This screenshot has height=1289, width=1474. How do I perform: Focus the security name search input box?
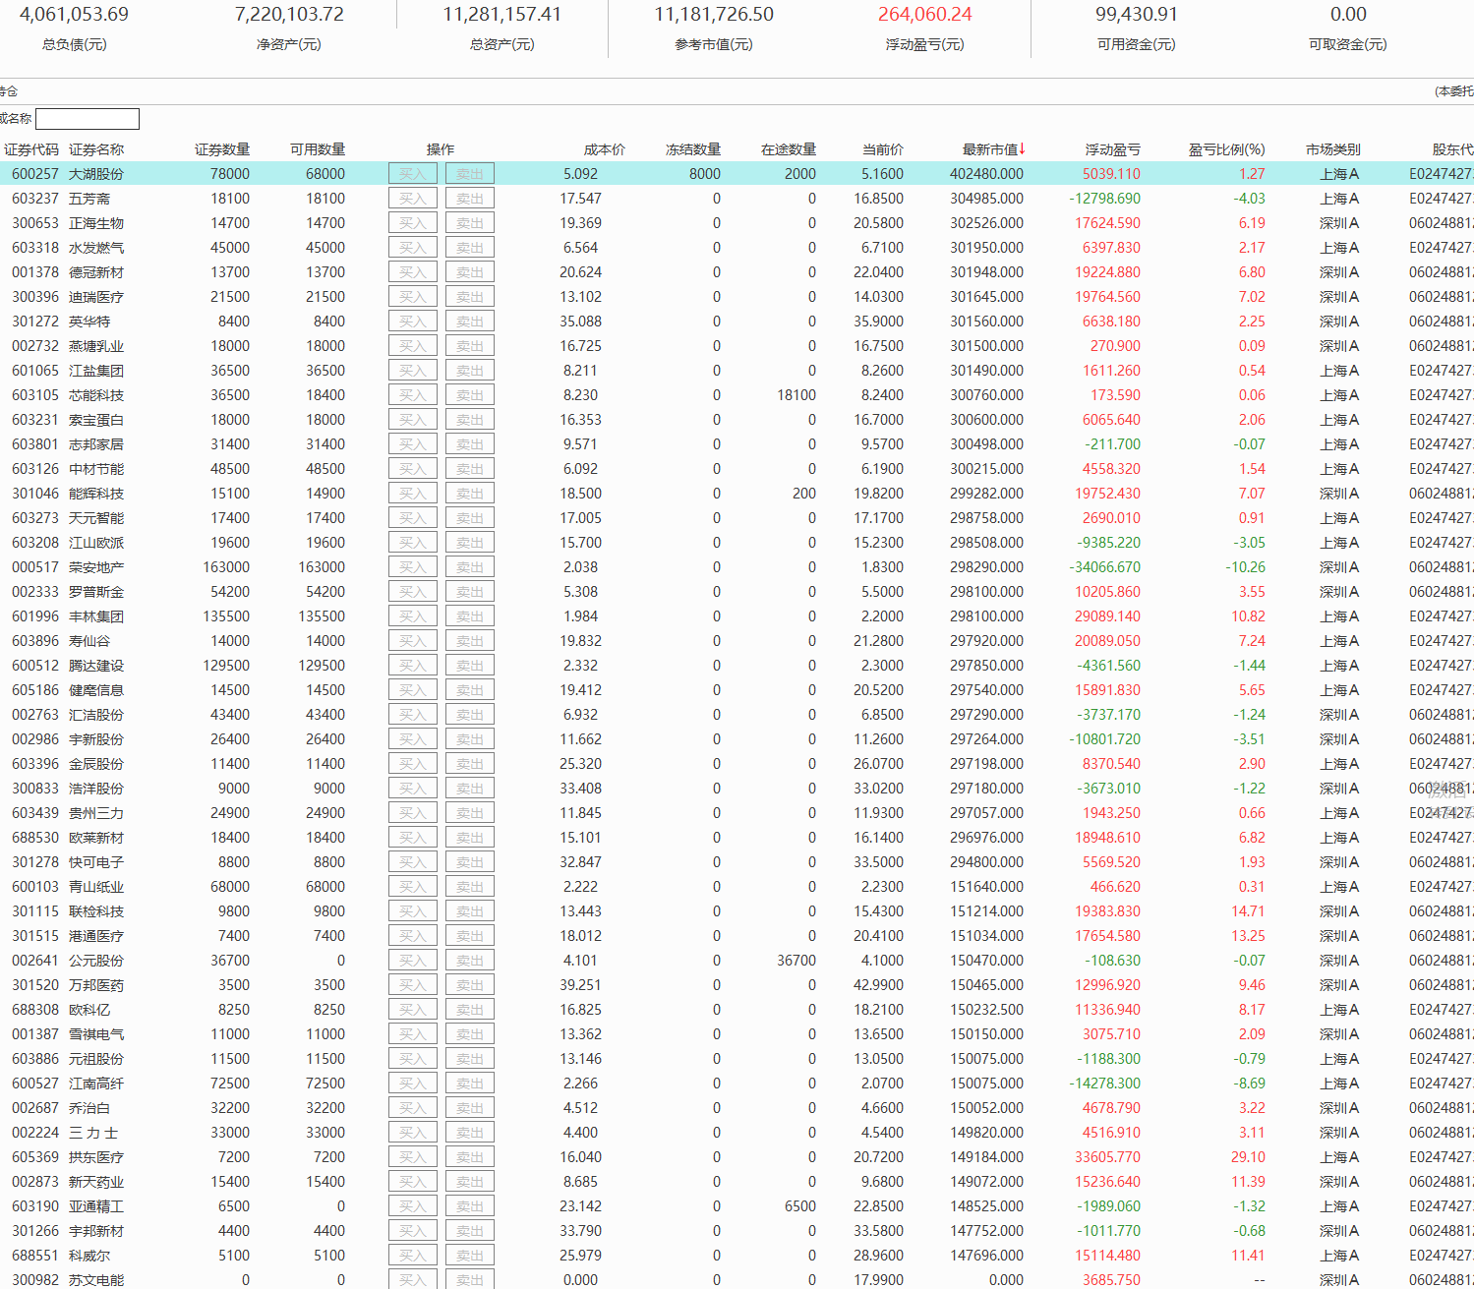[x=88, y=119]
